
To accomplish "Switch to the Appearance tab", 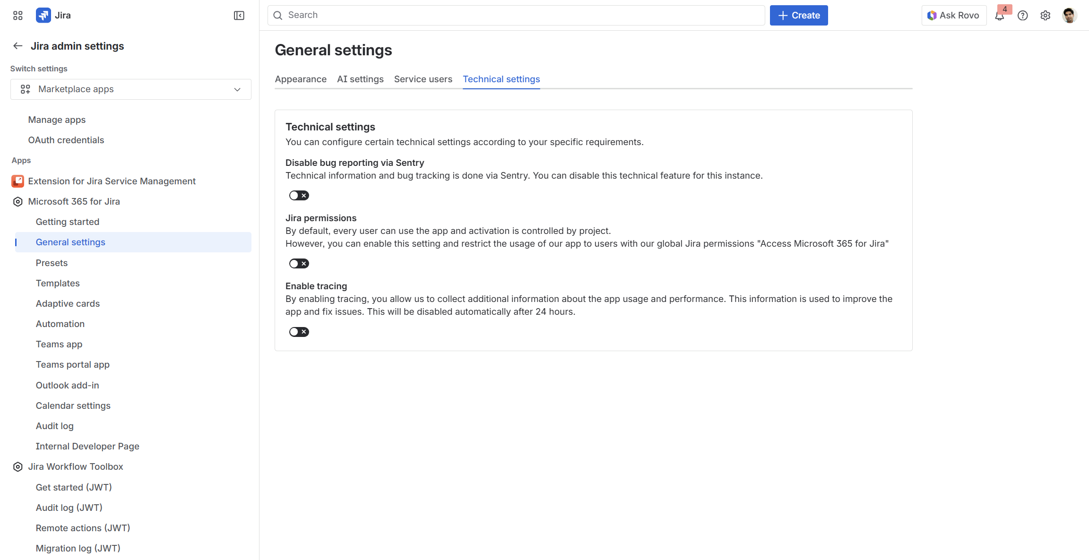I will pyautogui.click(x=301, y=79).
